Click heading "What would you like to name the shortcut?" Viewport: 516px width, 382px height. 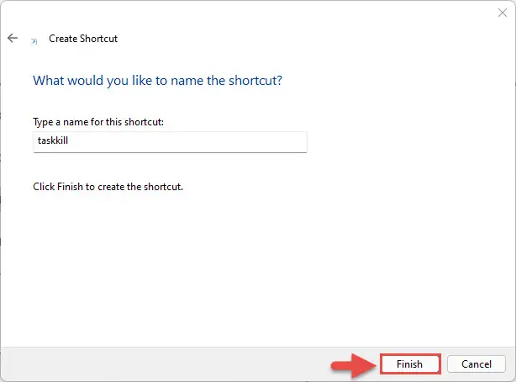coord(157,81)
